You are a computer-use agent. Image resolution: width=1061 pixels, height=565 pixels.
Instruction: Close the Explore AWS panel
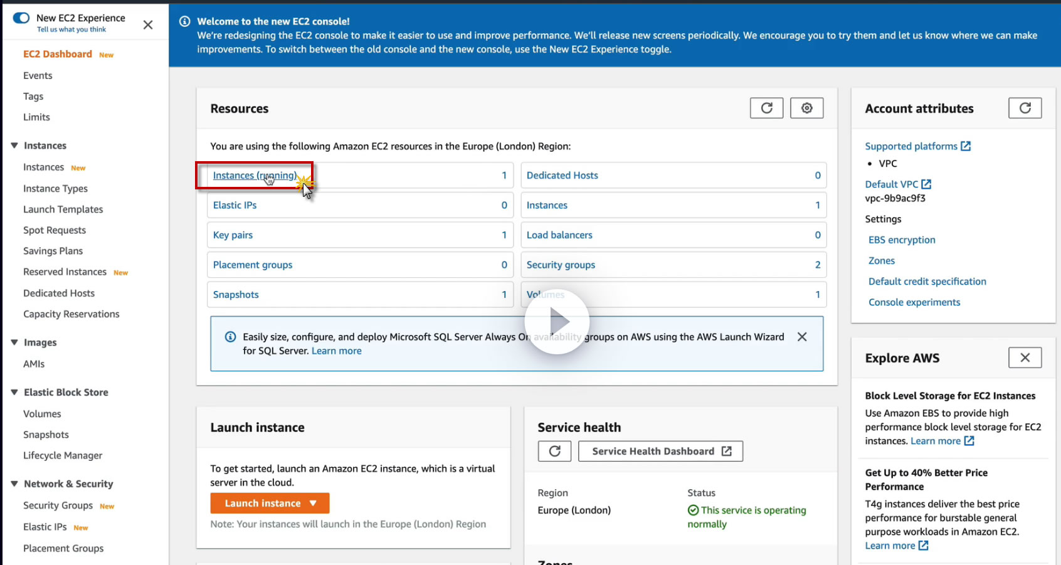[x=1025, y=357]
